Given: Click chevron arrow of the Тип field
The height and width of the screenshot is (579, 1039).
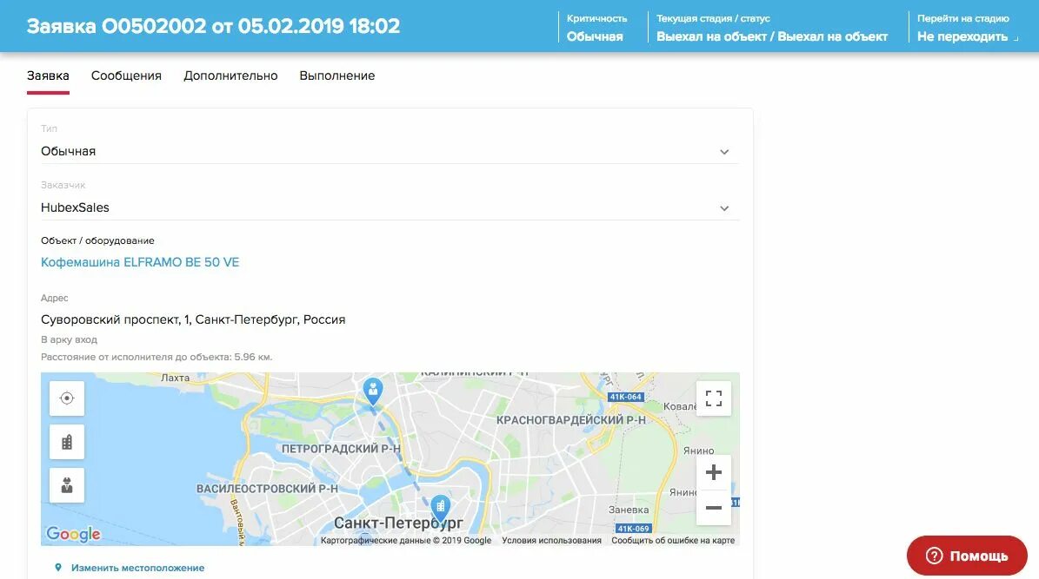Looking at the screenshot, I should coord(724,152).
